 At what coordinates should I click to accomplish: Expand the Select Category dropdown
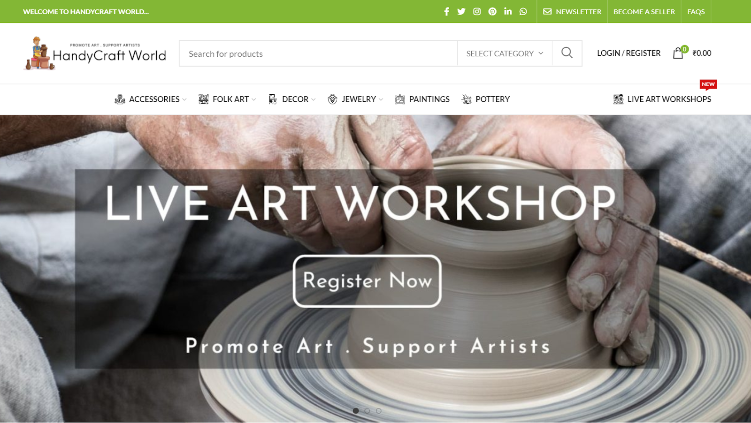click(x=505, y=53)
